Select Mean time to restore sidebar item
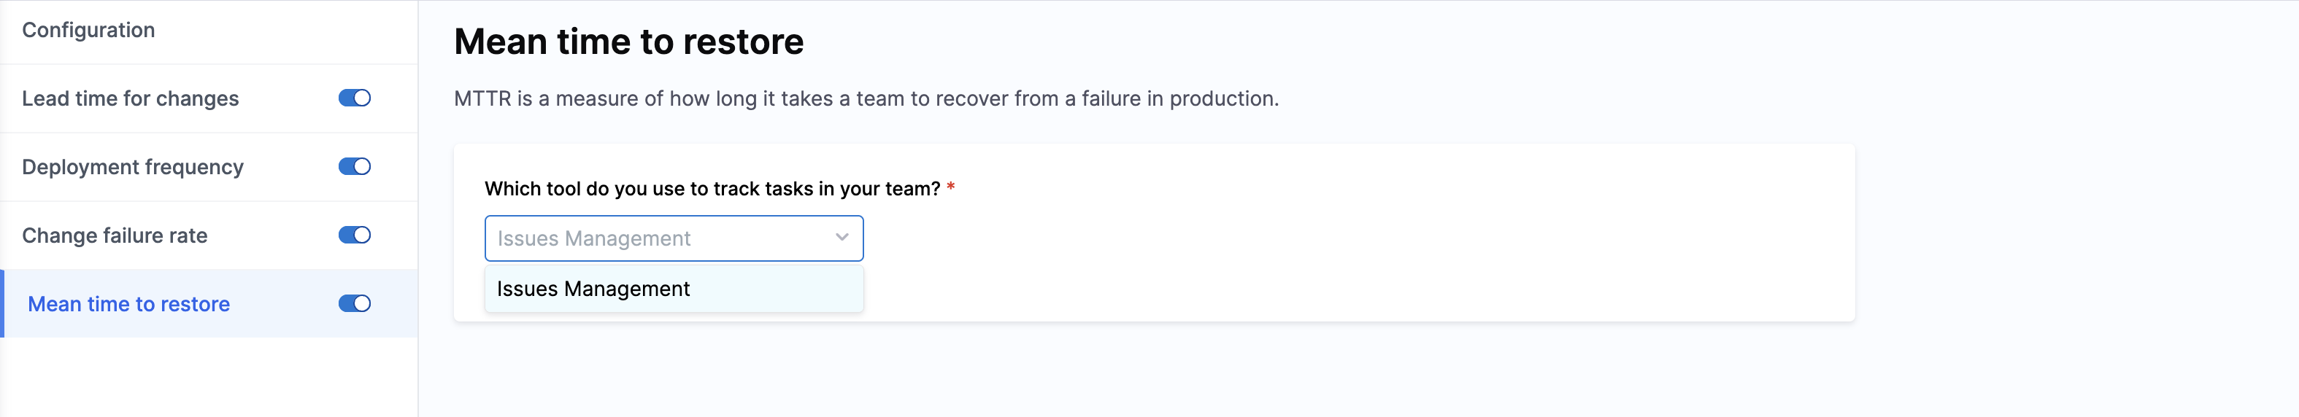 (128, 304)
